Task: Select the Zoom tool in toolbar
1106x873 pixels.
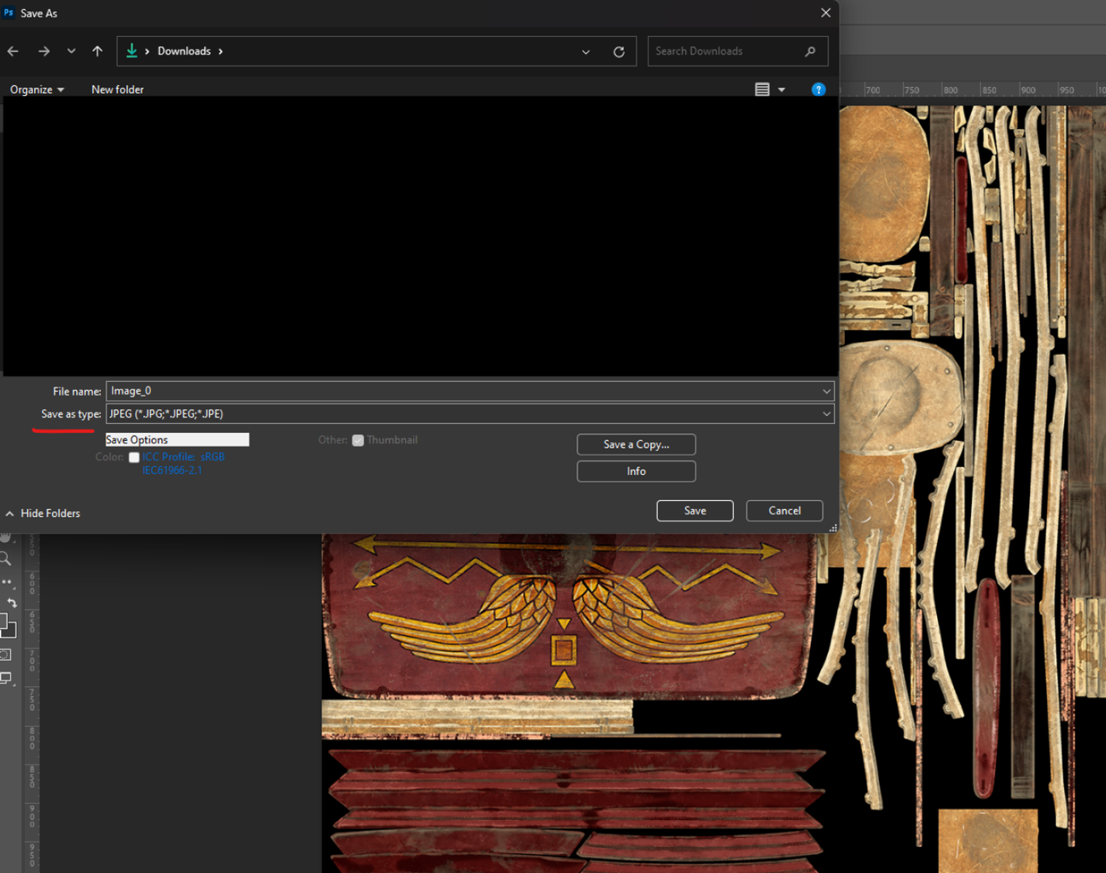Action: pos(6,559)
